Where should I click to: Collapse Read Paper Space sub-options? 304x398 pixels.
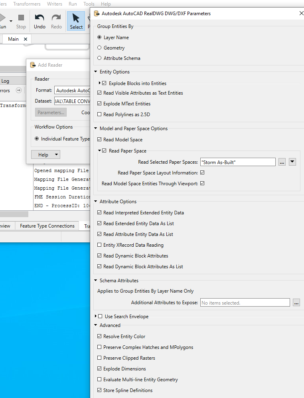(99, 150)
